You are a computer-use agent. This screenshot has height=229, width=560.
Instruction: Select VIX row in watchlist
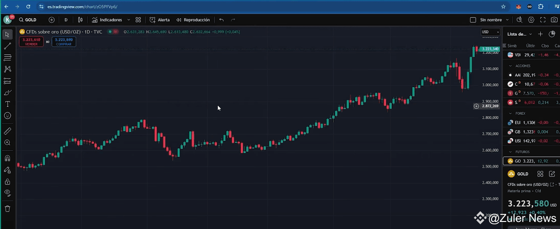coord(531,55)
